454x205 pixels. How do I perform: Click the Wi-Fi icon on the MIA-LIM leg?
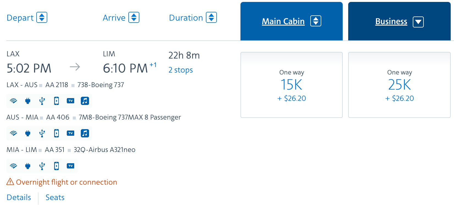(13, 166)
